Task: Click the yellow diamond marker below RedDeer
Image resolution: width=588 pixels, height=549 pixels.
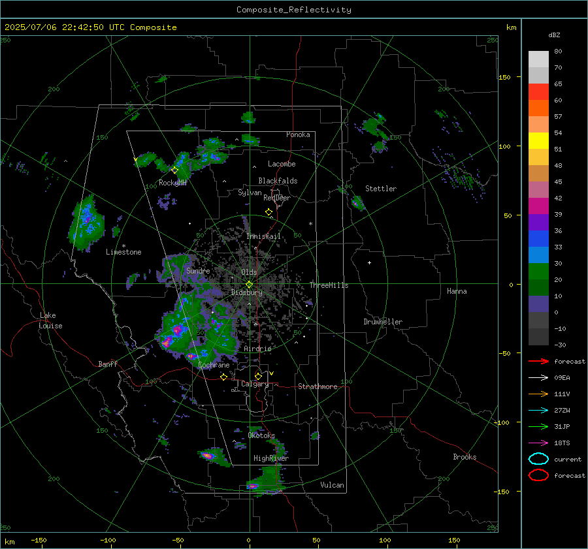Action: [269, 212]
